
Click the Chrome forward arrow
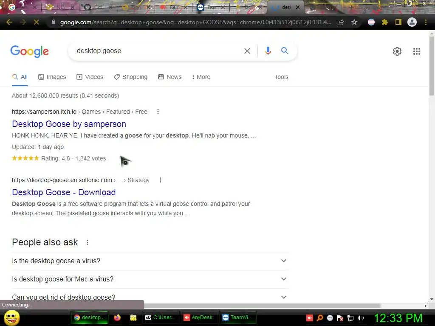coord(23,22)
